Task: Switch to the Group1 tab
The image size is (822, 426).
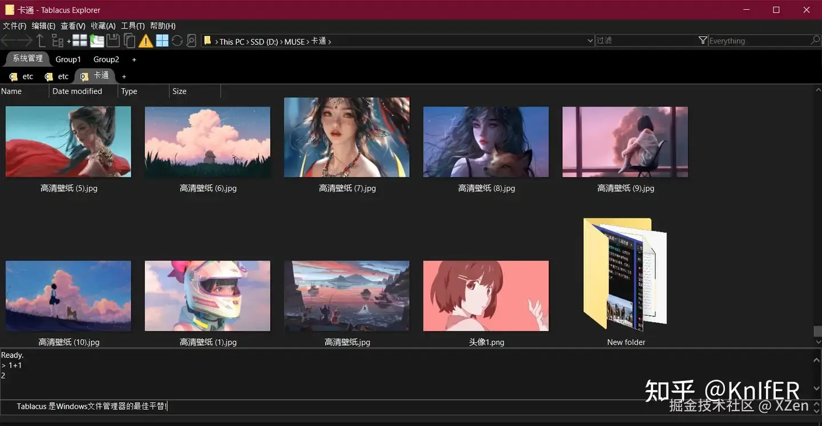Action: coord(68,59)
